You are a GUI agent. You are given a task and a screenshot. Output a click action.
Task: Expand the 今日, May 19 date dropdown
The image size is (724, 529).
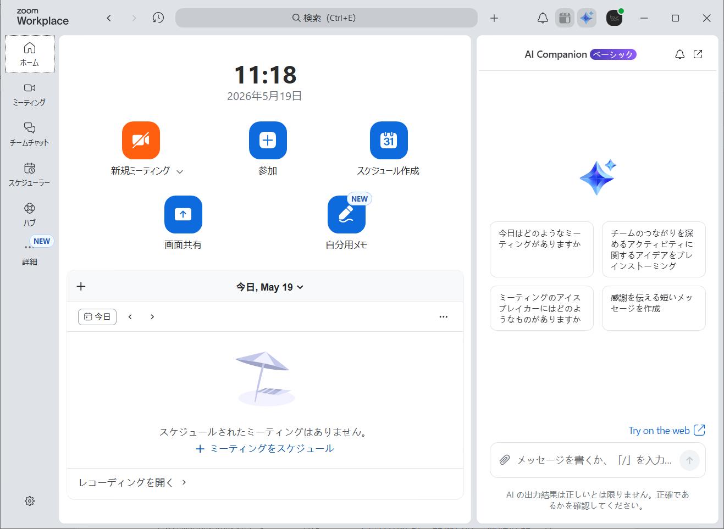pyautogui.click(x=269, y=287)
